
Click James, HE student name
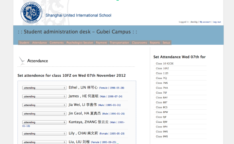(x=84, y=96)
